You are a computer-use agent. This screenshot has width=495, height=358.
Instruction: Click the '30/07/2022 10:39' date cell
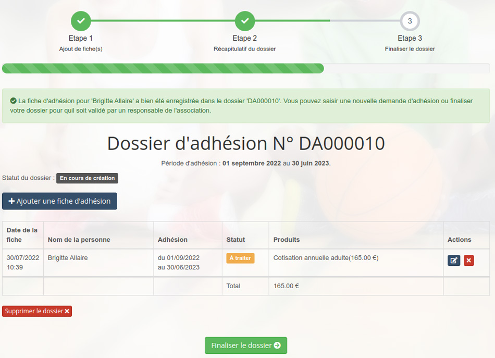23,263
